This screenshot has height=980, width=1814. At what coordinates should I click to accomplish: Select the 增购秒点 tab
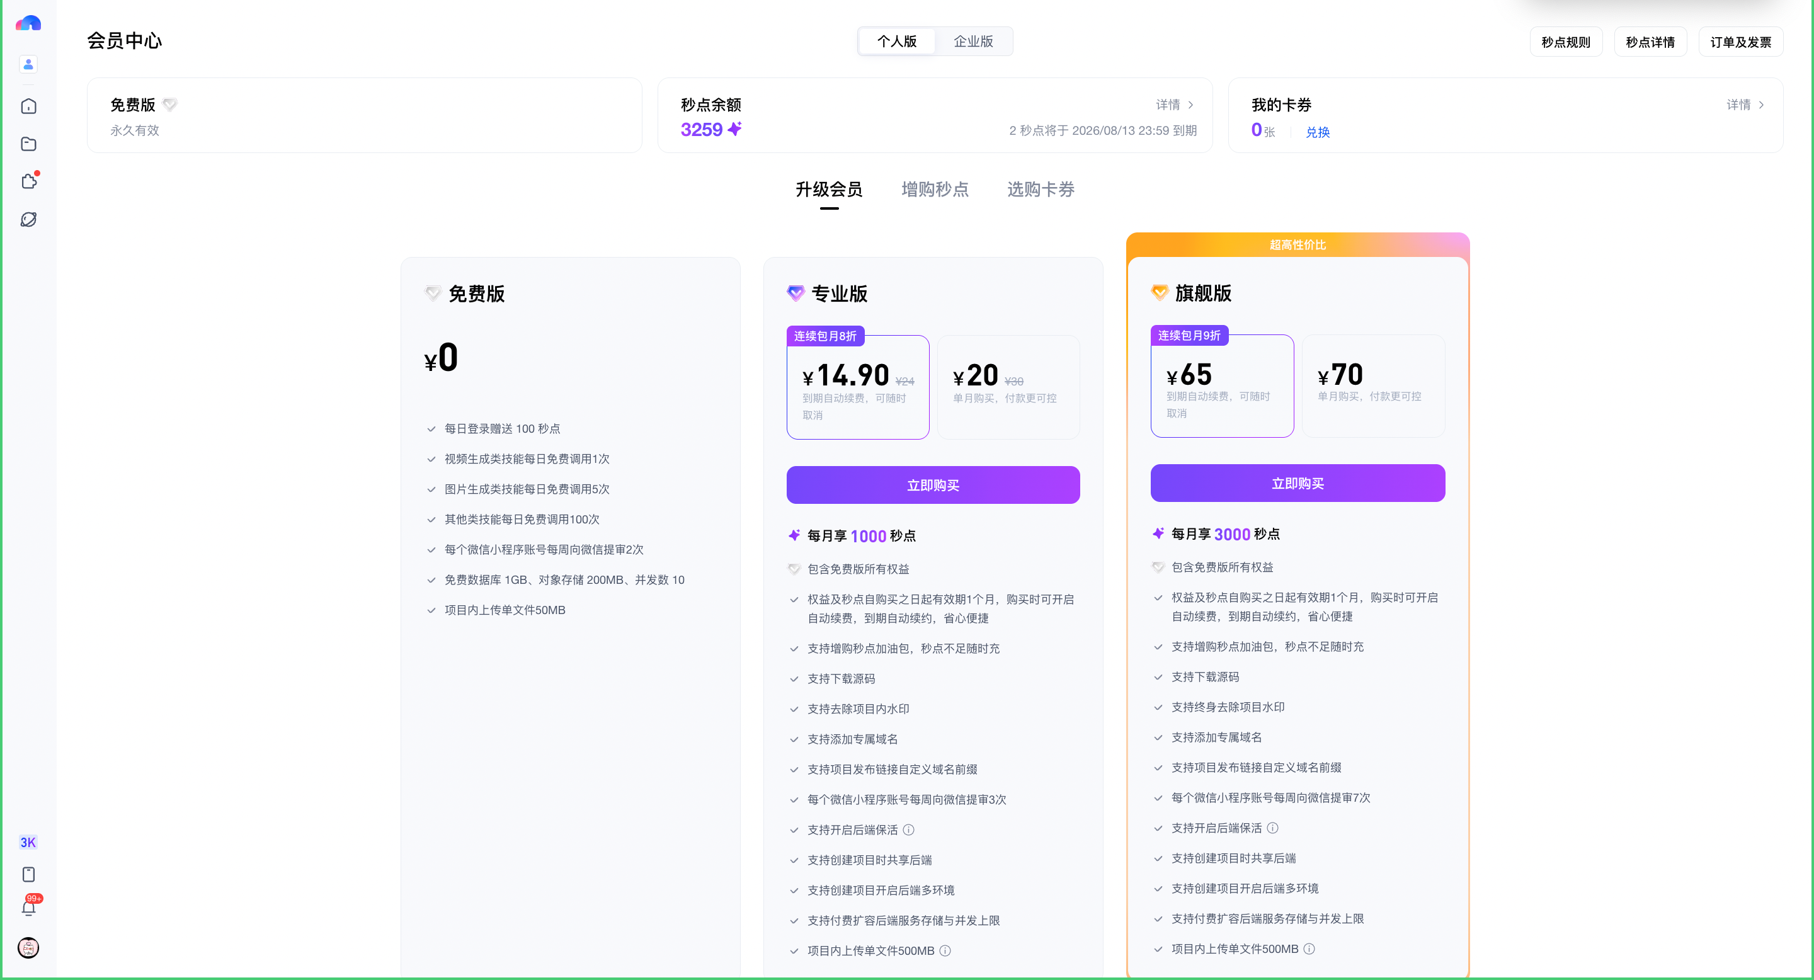[935, 190]
